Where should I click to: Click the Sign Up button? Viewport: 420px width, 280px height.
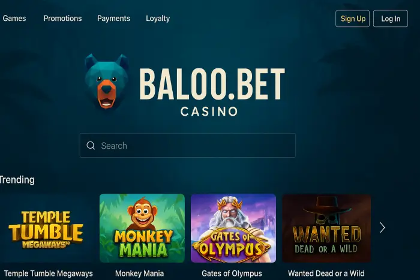click(353, 19)
